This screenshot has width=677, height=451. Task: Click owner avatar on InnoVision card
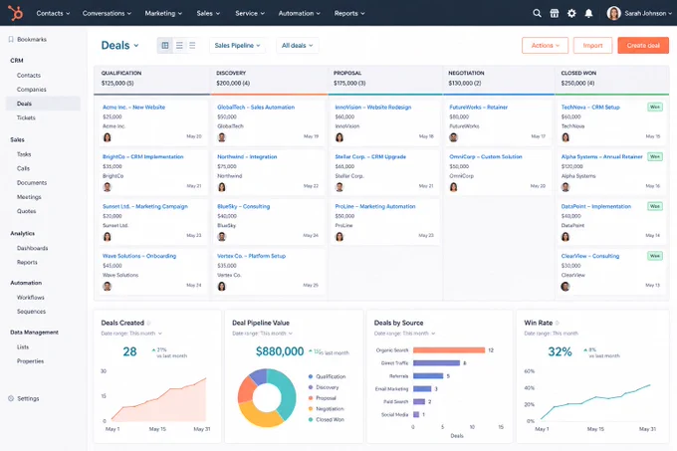click(x=339, y=137)
